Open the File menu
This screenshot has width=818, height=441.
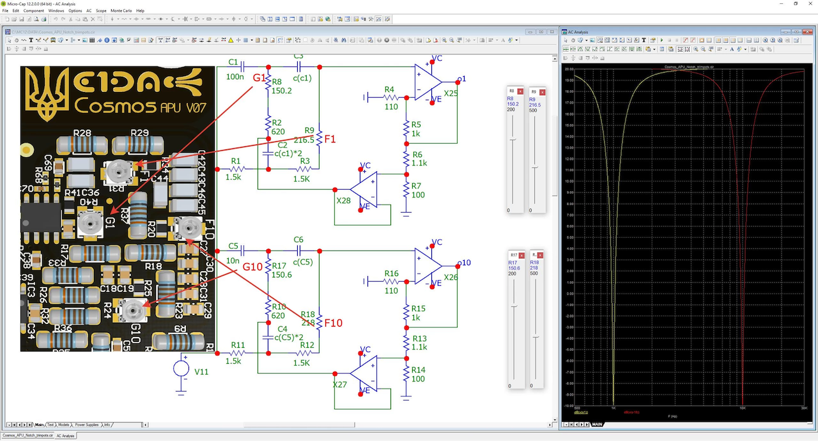click(6, 11)
